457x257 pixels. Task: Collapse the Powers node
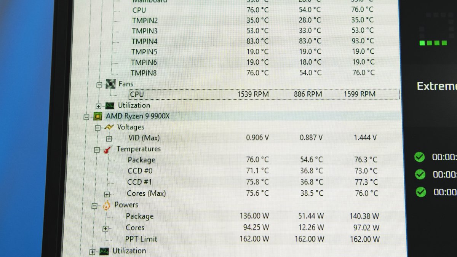tap(94, 206)
